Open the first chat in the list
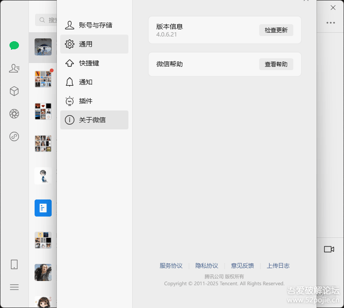 tap(43, 47)
